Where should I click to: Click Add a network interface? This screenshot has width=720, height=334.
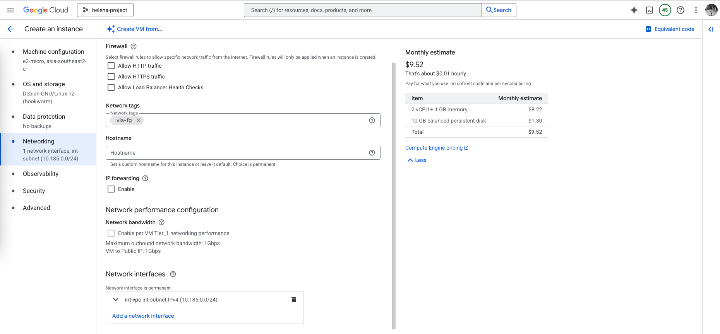[143, 316]
